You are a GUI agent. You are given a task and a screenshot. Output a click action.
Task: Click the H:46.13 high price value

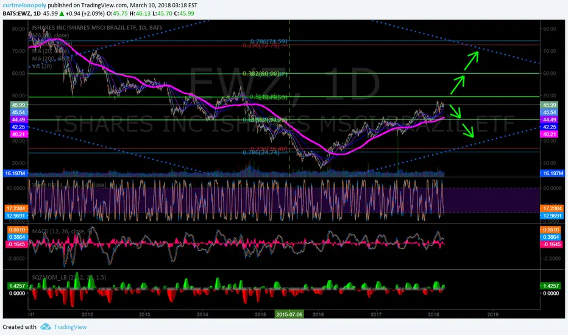click(x=140, y=13)
